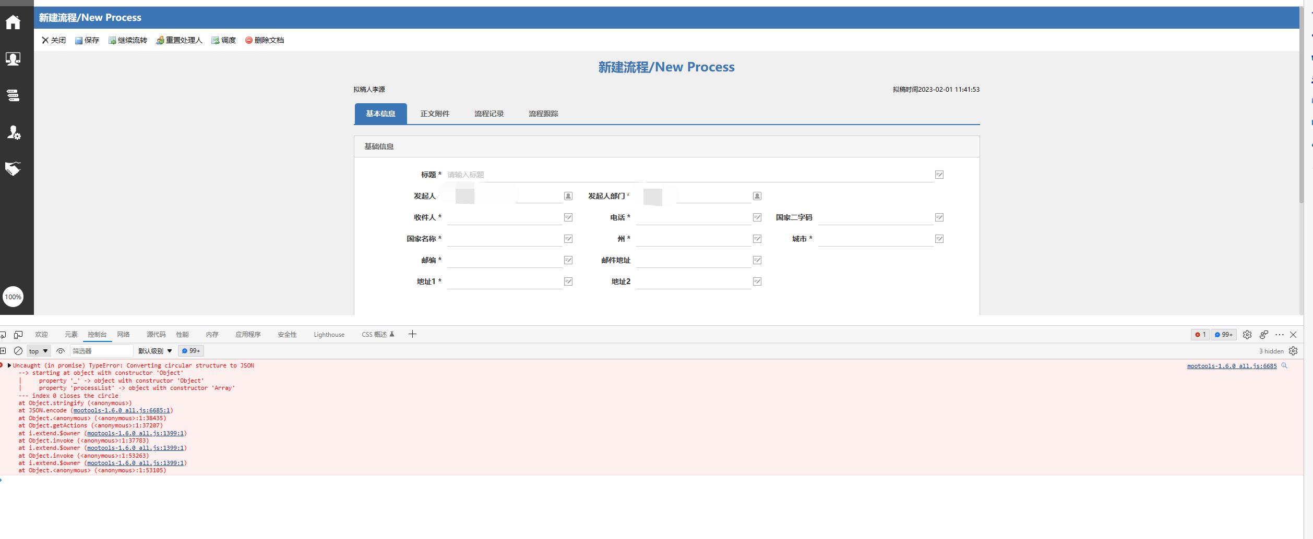Open the 源代码 (Sources) DevTools tab
This screenshot has width=1313, height=539.
[156, 335]
